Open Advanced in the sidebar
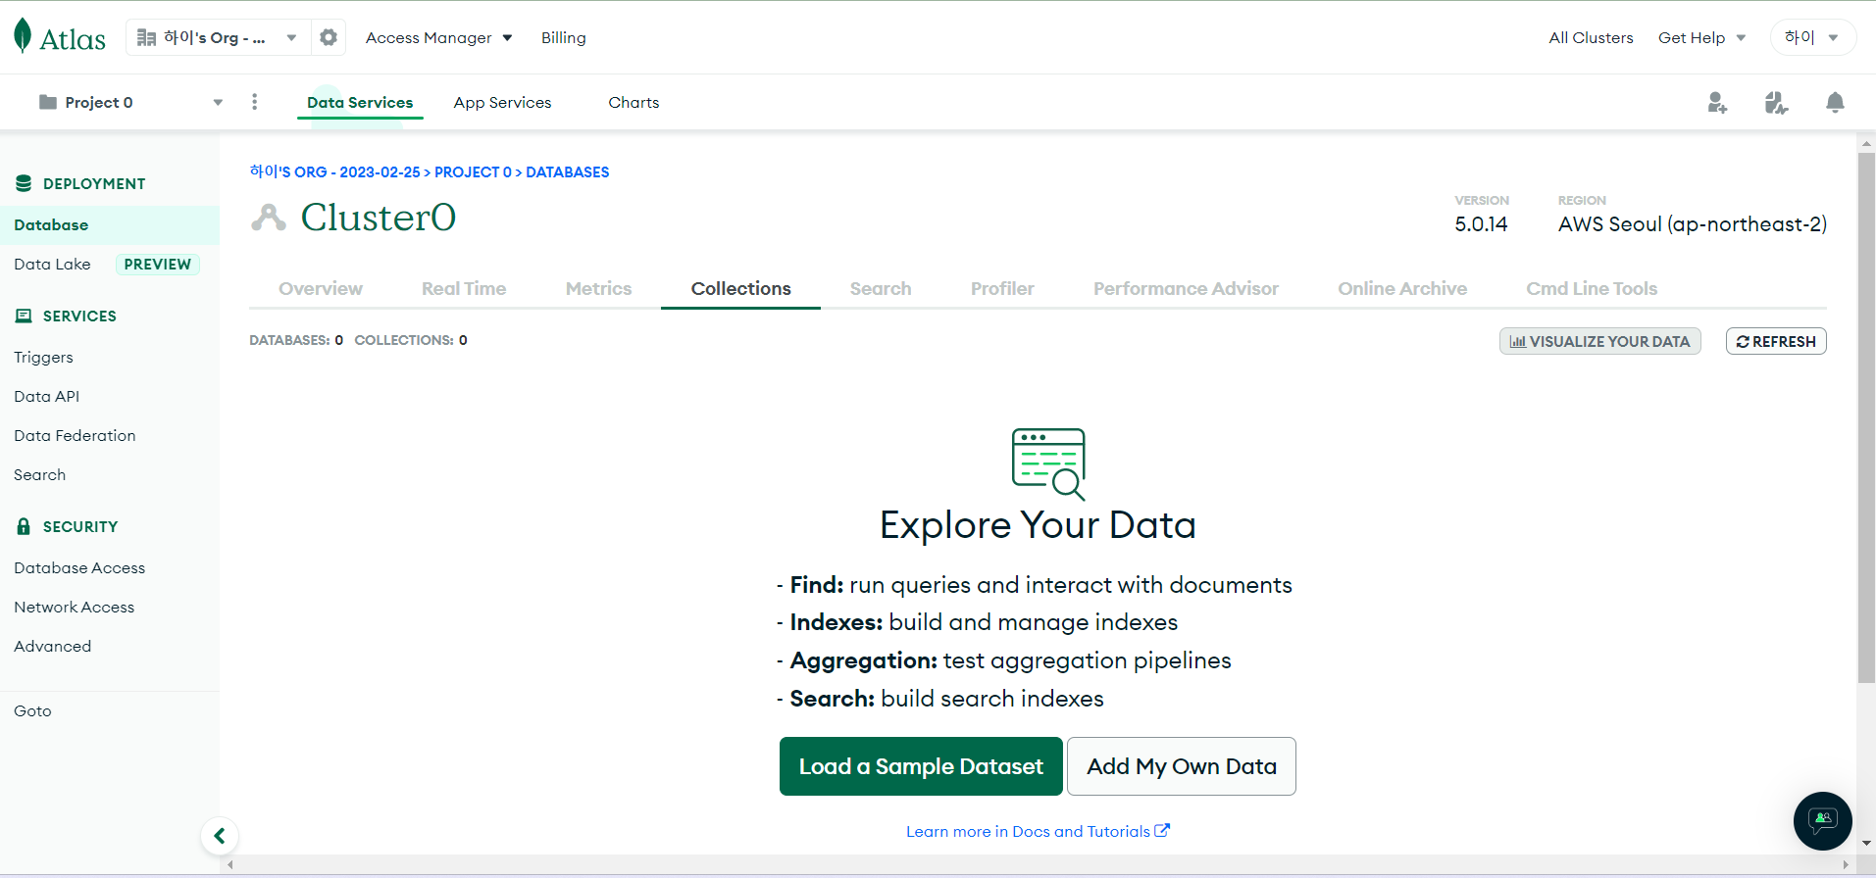This screenshot has height=878, width=1876. pyautogui.click(x=52, y=646)
